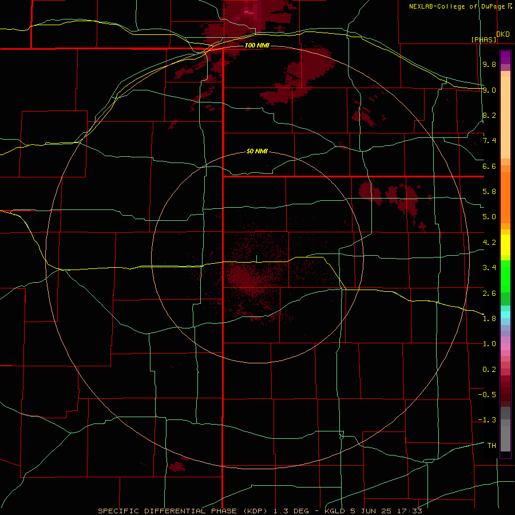The height and width of the screenshot is (515, 515).
Task: Click the 0.2 scale value
Action: pyautogui.click(x=489, y=370)
